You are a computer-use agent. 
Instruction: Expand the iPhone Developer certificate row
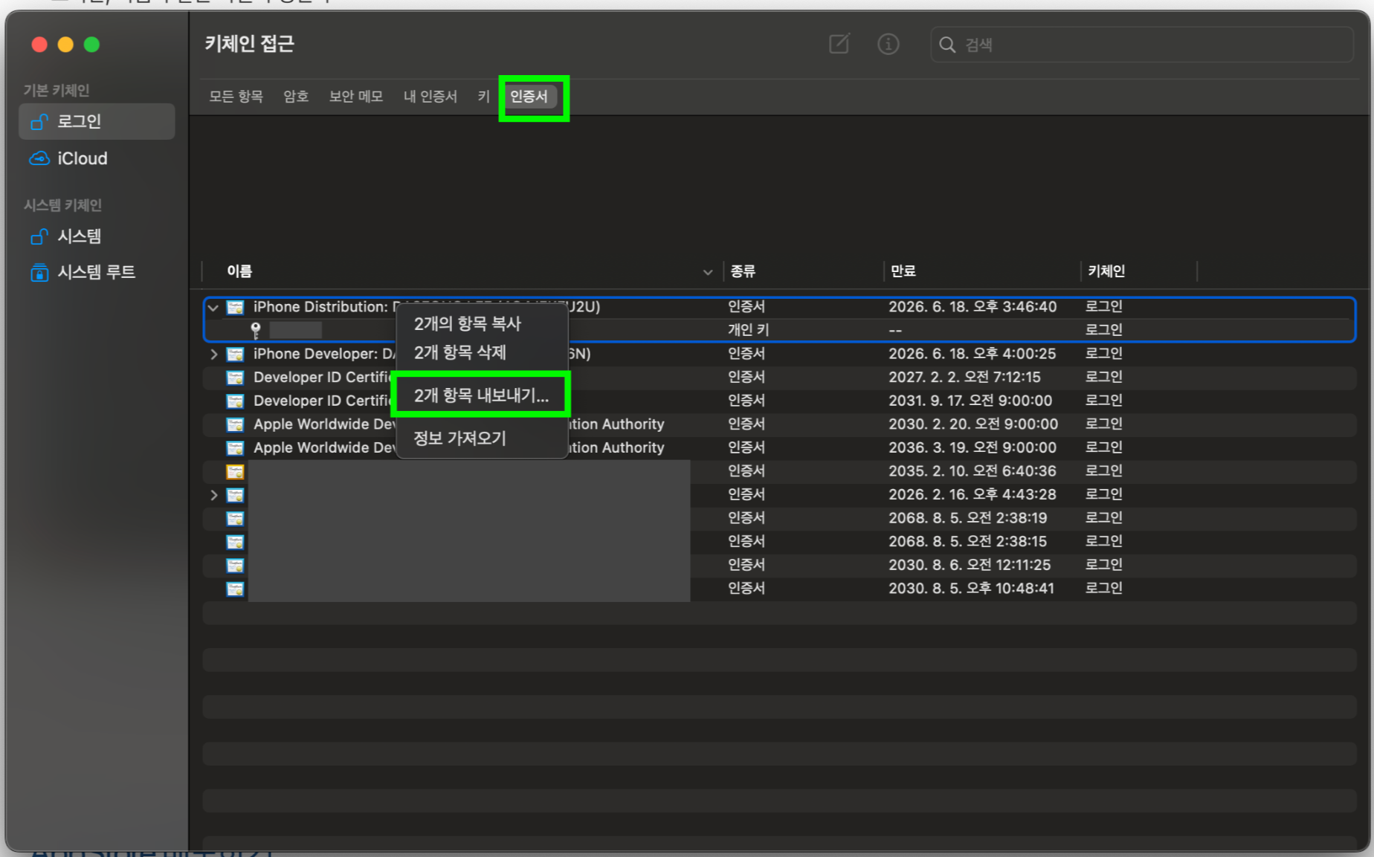tap(214, 355)
